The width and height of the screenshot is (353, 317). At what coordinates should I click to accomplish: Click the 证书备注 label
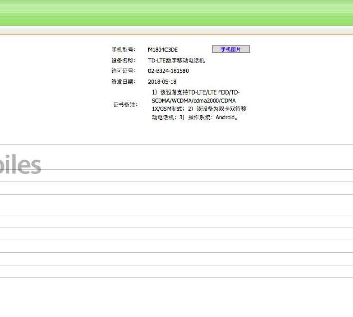(125, 104)
